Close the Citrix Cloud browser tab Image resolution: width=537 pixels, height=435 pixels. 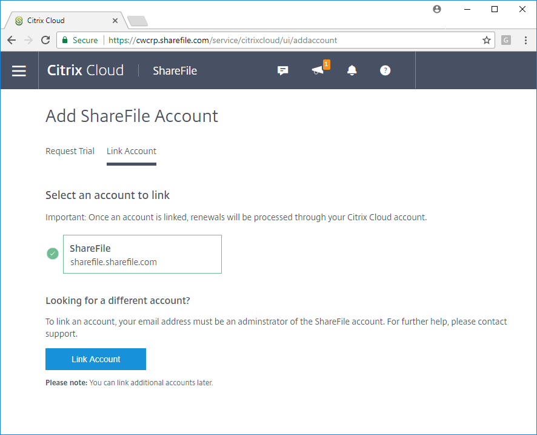(115, 21)
